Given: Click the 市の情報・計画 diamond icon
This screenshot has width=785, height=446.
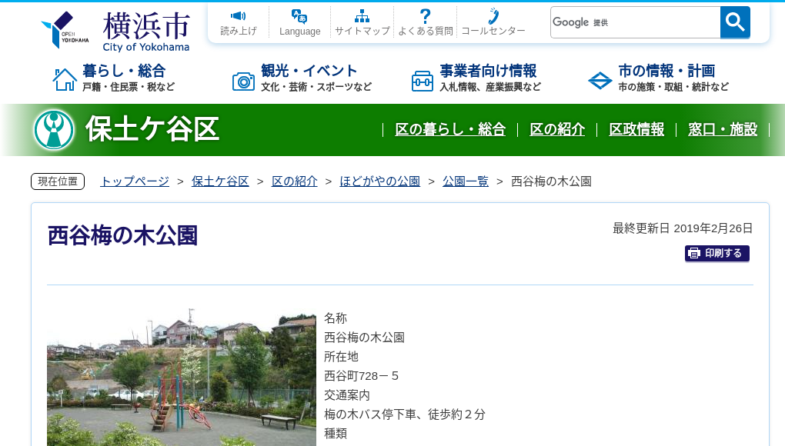Looking at the screenshot, I should [600, 79].
